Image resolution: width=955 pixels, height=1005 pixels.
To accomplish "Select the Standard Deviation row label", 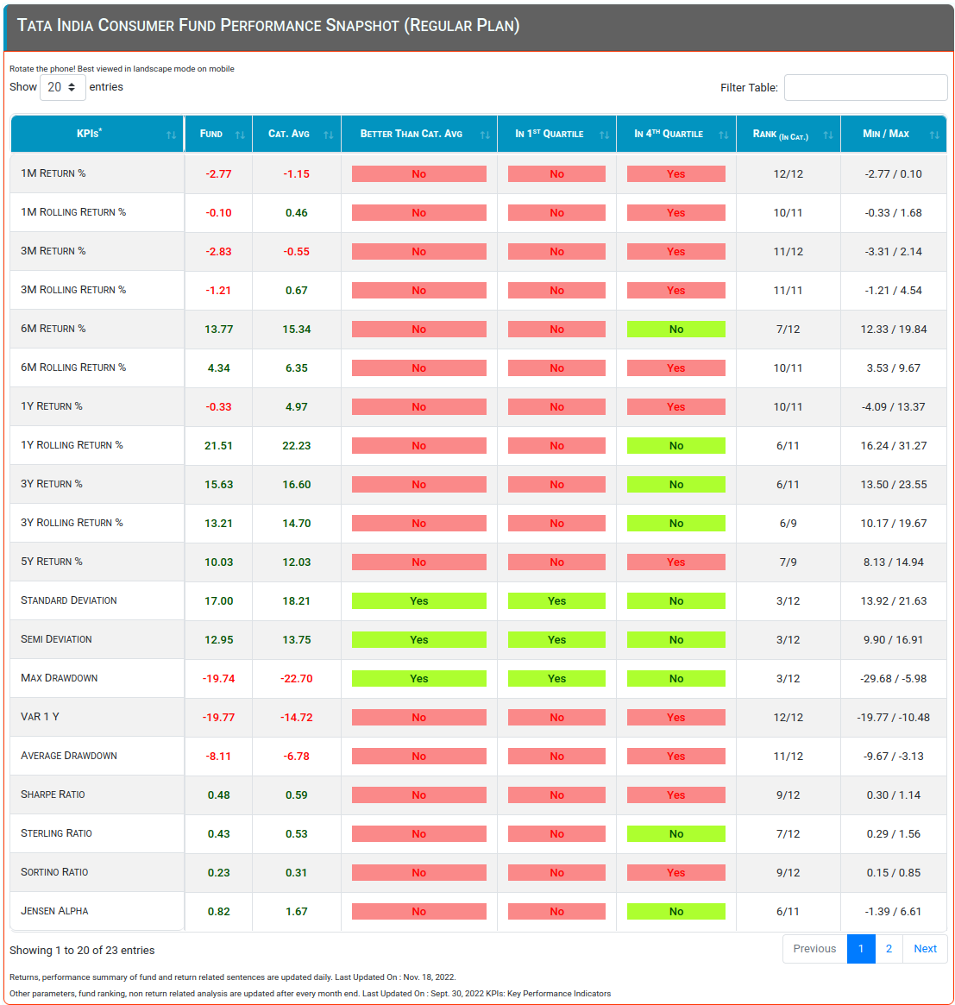I will (x=68, y=600).
